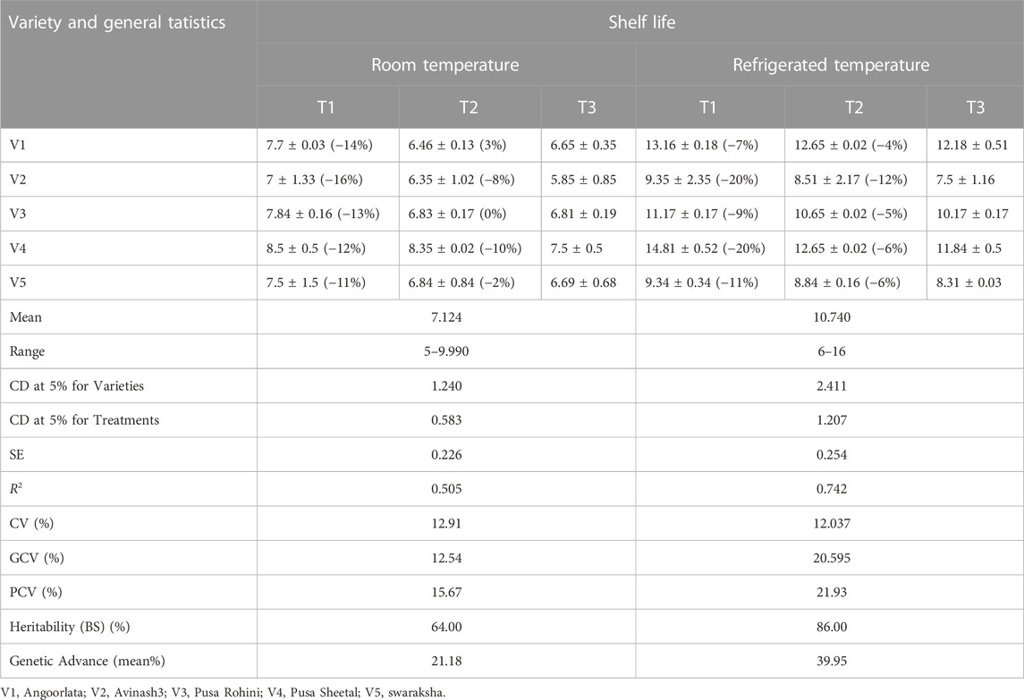This screenshot has height=700, width=1024.
Task: Select the cell '6.83 ± 0.17 (0%)'
Action: (x=470, y=214)
